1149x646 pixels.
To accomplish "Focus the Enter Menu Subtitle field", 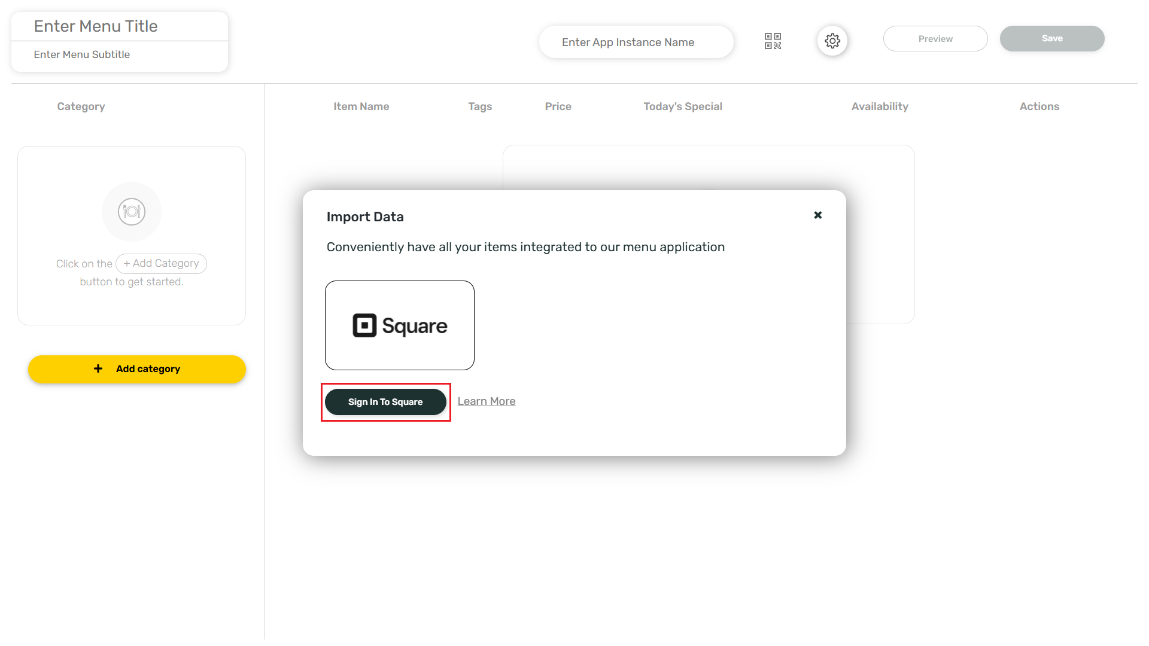I will 120,54.
